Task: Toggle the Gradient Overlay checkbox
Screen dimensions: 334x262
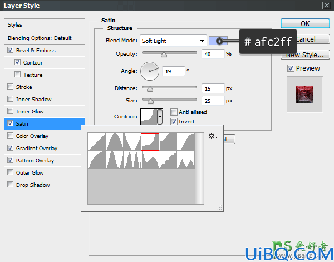Action: (x=10, y=148)
